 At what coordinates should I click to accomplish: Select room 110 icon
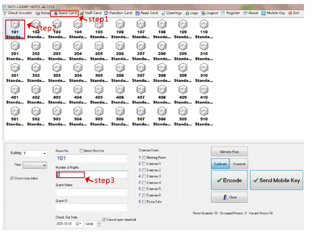(204, 25)
